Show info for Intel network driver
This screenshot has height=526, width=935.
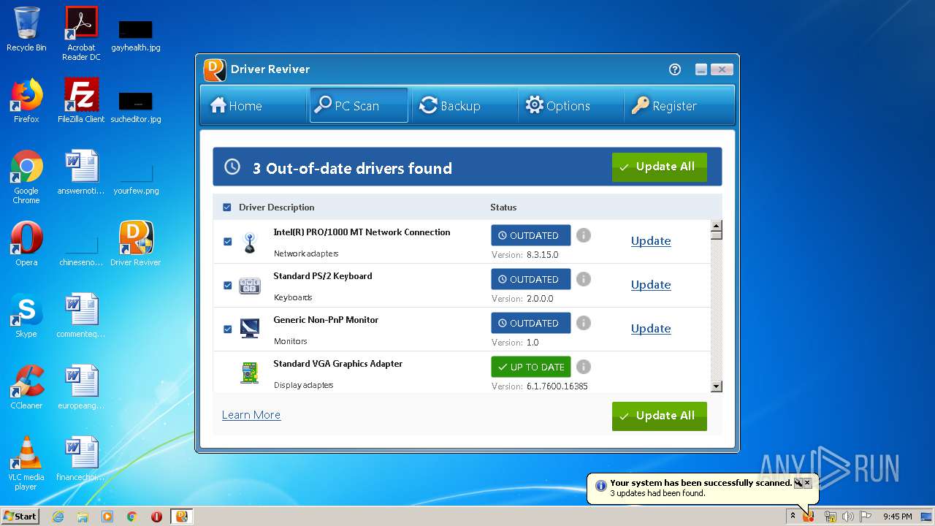pyautogui.click(x=583, y=235)
